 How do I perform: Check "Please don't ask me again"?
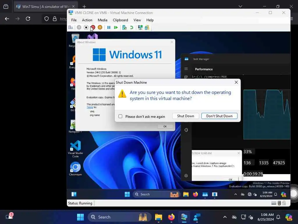pyautogui.click(x=120, y=116)
